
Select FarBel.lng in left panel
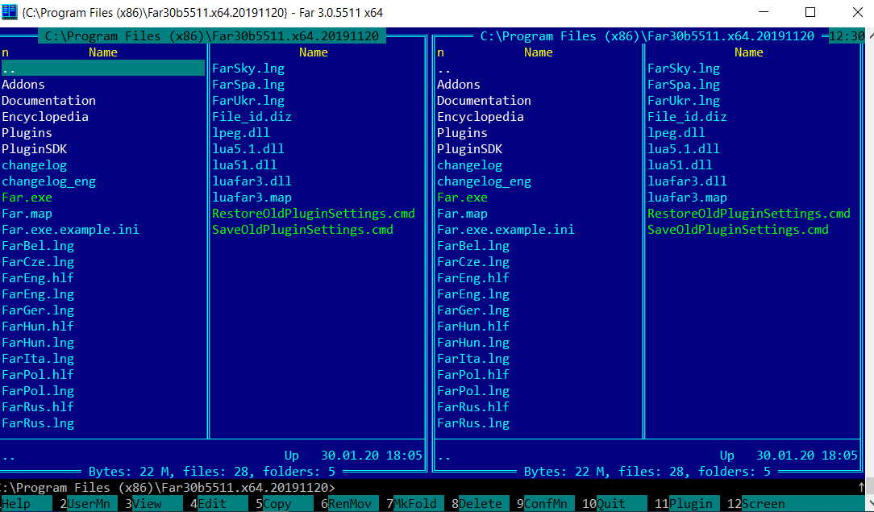[37, 246]
